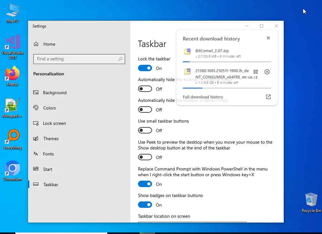Click the Themes brush icon in sidebar
This screenshot has width=322, height=234.
point(36,139)
